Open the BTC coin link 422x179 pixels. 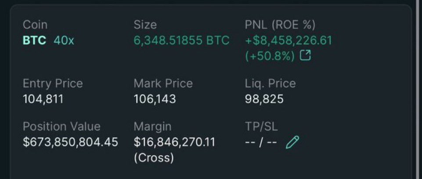(34, 41)
